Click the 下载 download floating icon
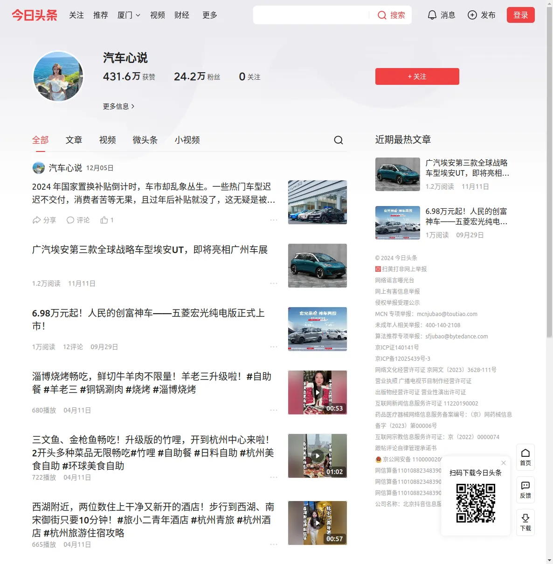 (525, 523)
